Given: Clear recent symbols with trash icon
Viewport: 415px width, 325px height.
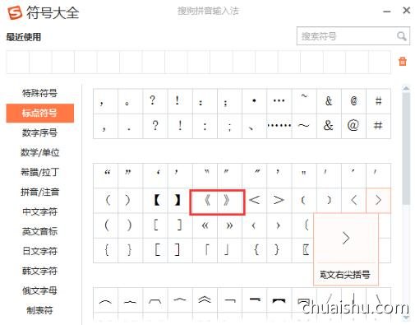Looking at the screenshot, I should pos(403,62).
